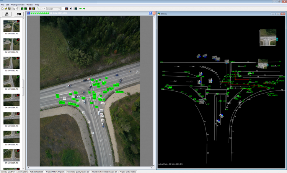Click the thumbnail list scroll-up arrow
This screenshot has width=287, height=173.
(x=23, y=19)
